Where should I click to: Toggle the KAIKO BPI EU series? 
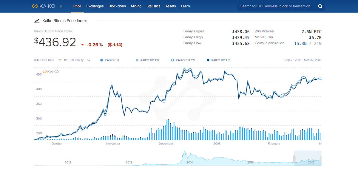[x=147, y=60]
